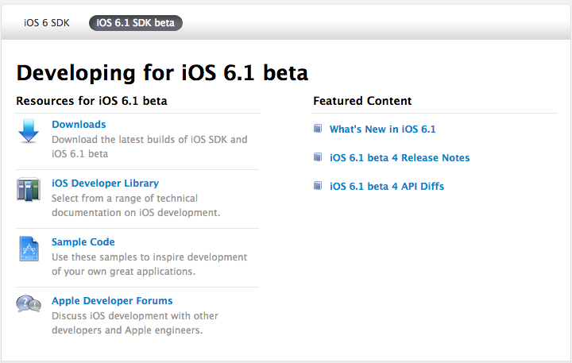Click the iOS Developer Library books icon

(29, 190)
